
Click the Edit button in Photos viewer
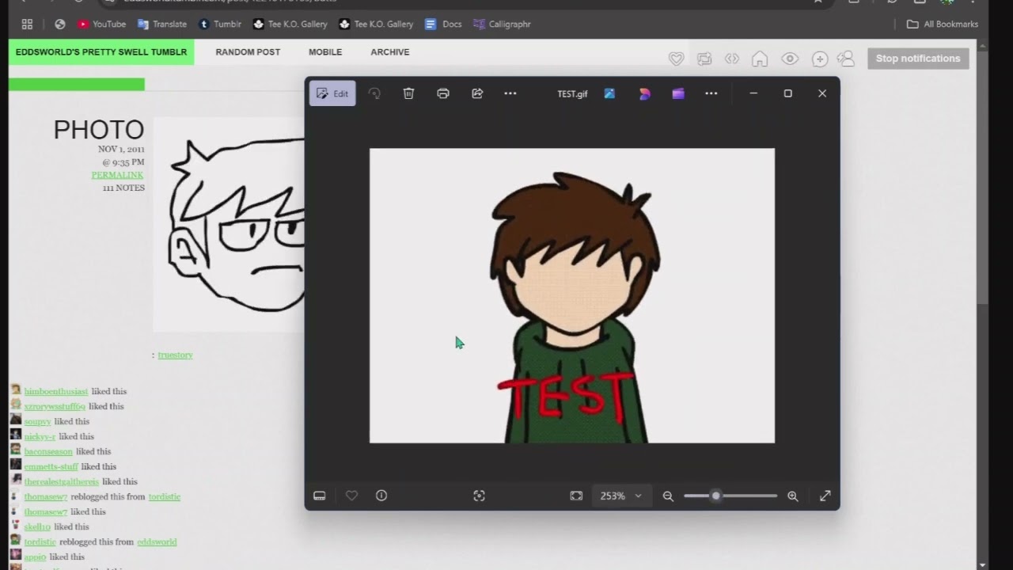click(x=332, y=93)
